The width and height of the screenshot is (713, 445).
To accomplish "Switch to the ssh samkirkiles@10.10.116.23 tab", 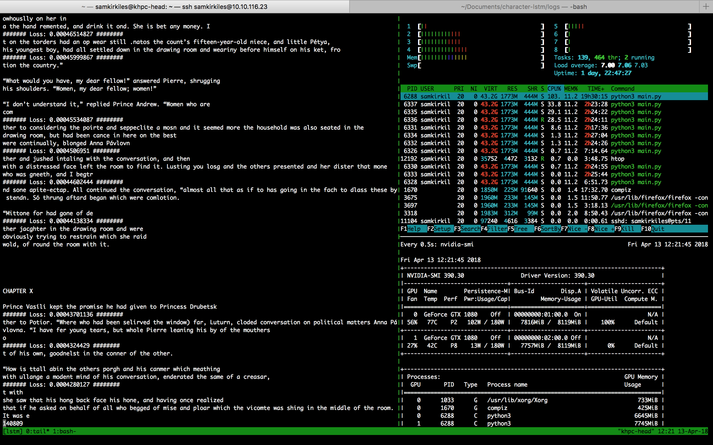I will click(x=174, y=6).
